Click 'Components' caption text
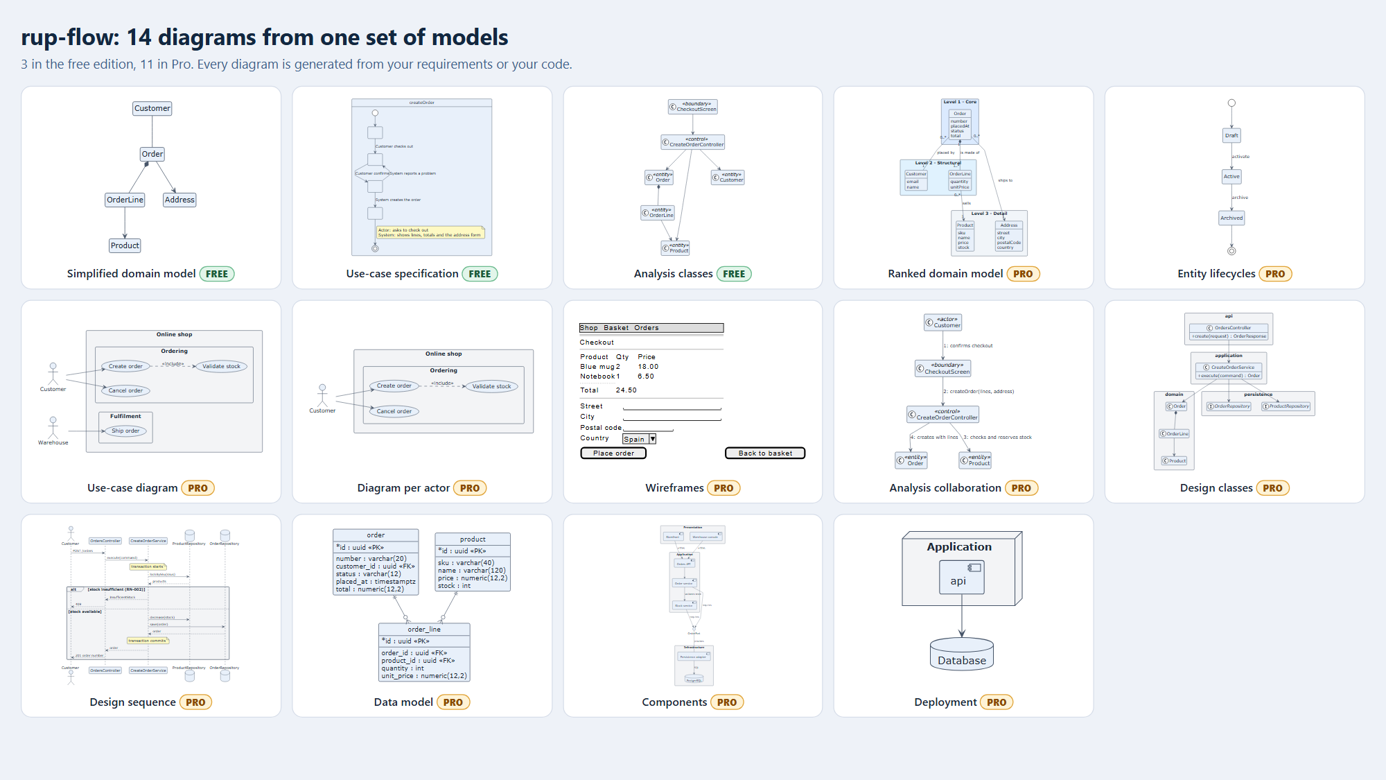 (x=674, y=702)
